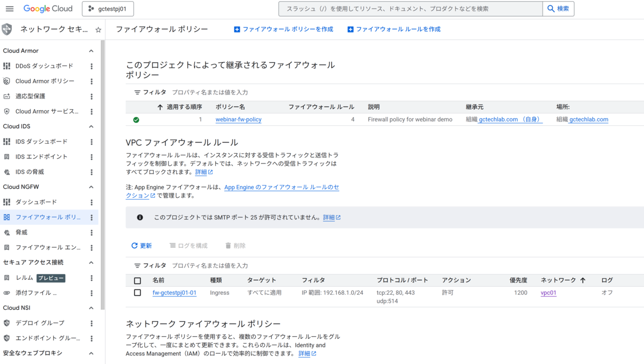Open the hamburger navigation menu
The width and height of the screenshot is (644, 364).
click(x=10, y=9)
